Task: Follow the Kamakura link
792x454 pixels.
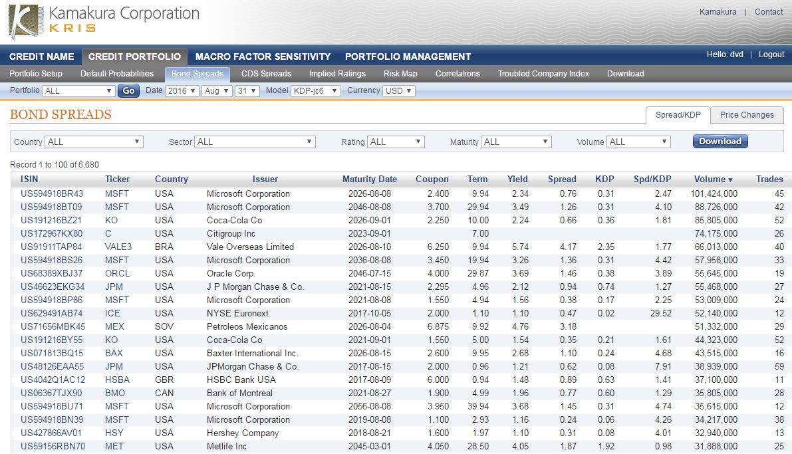Action: pyautogui.click(x=718, y=11)
